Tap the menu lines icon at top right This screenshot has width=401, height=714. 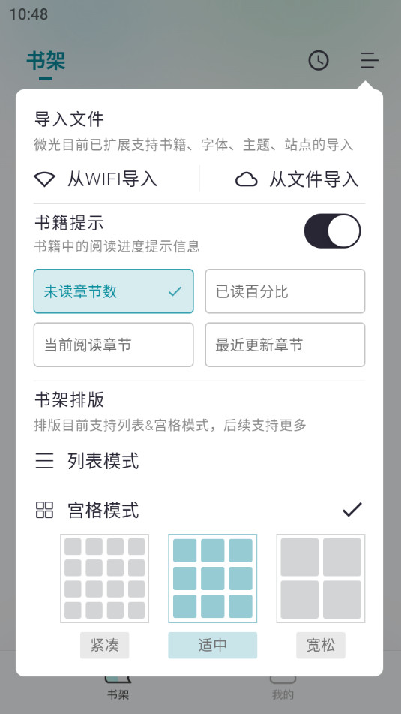pos(370,60)
